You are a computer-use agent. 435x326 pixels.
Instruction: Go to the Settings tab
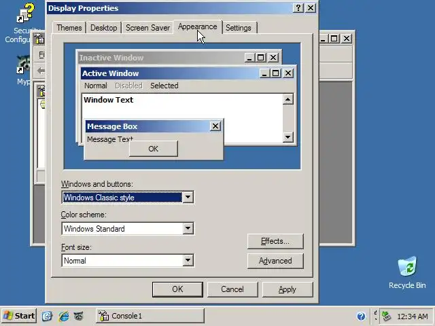point(239,28)
